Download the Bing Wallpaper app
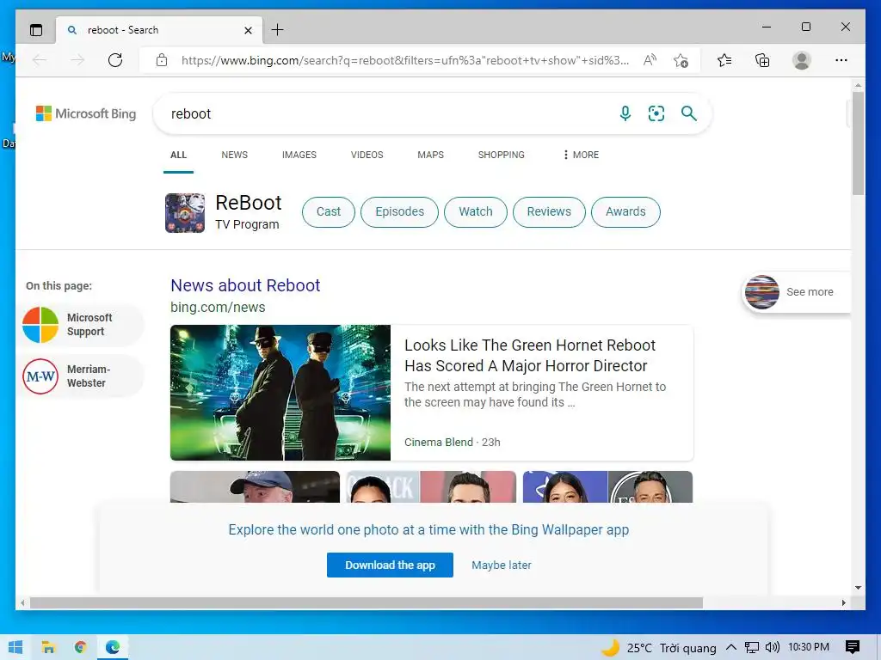This screenshot has width=881, height=660. (x=390, y=565)
